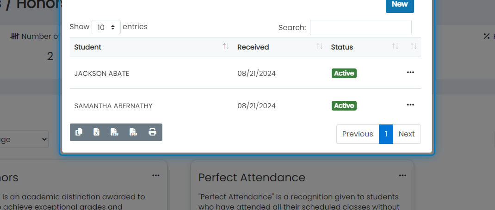Sort table by Status column
Viewport: 495px width, 210px height.
[365, 47]
